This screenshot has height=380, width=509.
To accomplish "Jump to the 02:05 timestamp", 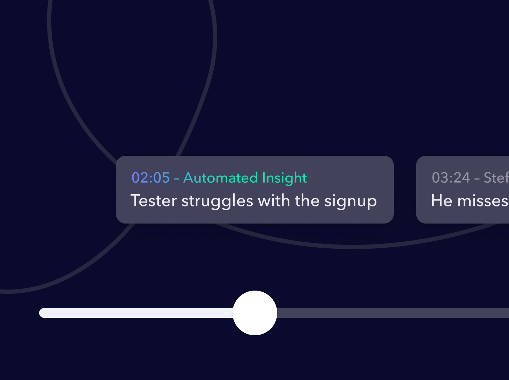I will point(150,178).
